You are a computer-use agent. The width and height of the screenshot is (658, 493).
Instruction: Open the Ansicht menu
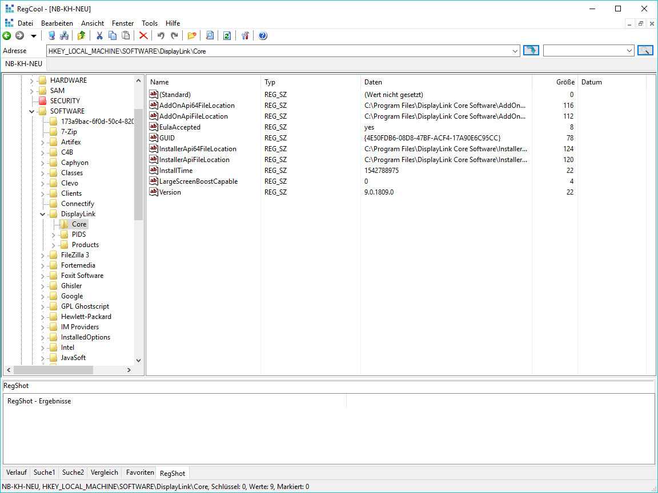point(93,23)
